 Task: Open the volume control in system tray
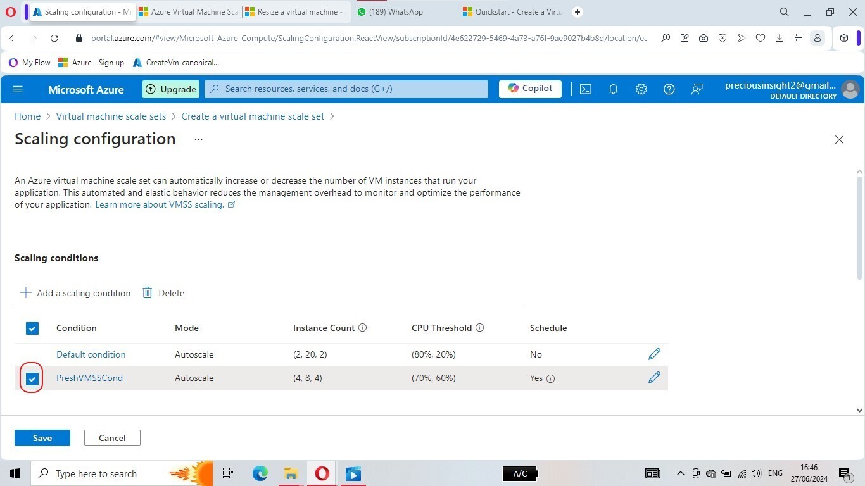pyautogui.click(x=756, y=473)
